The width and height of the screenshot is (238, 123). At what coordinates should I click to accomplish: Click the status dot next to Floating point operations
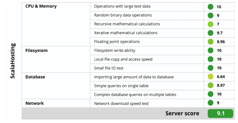tap(211, 42)
